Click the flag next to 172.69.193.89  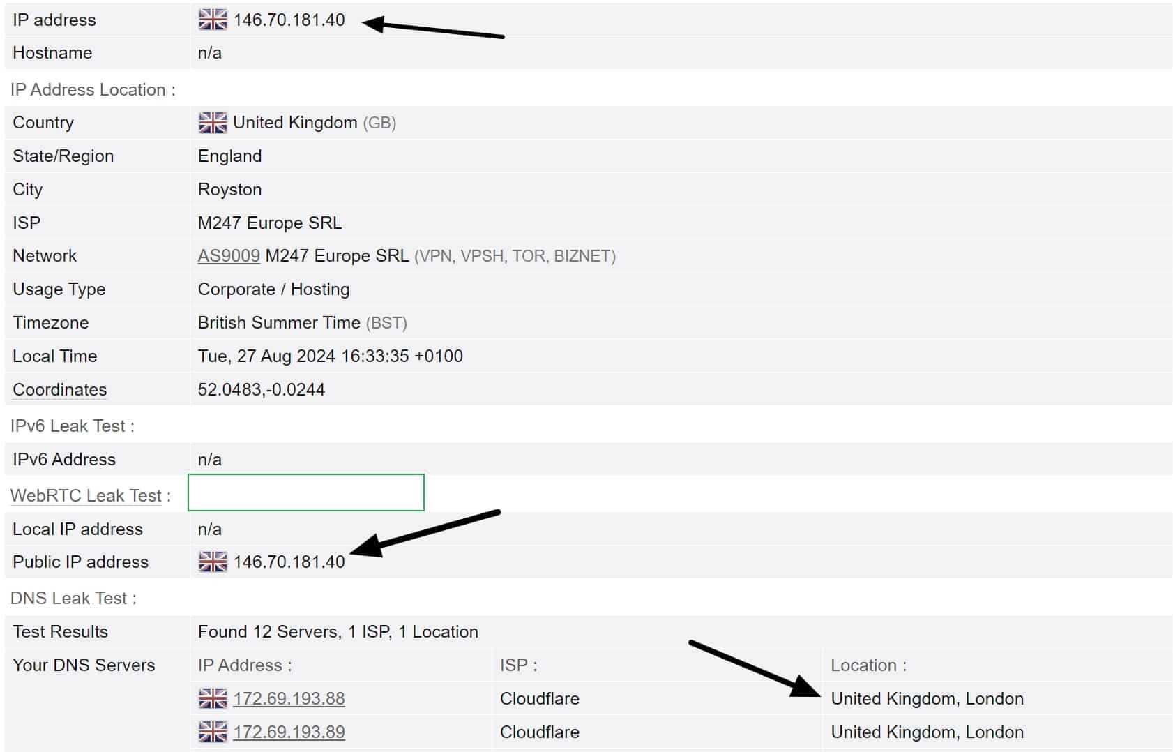213,732
